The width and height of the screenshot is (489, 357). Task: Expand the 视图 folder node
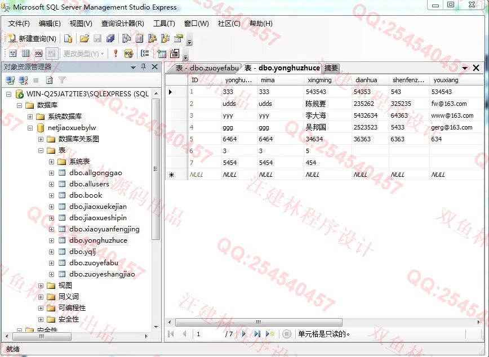pos(41,285)
